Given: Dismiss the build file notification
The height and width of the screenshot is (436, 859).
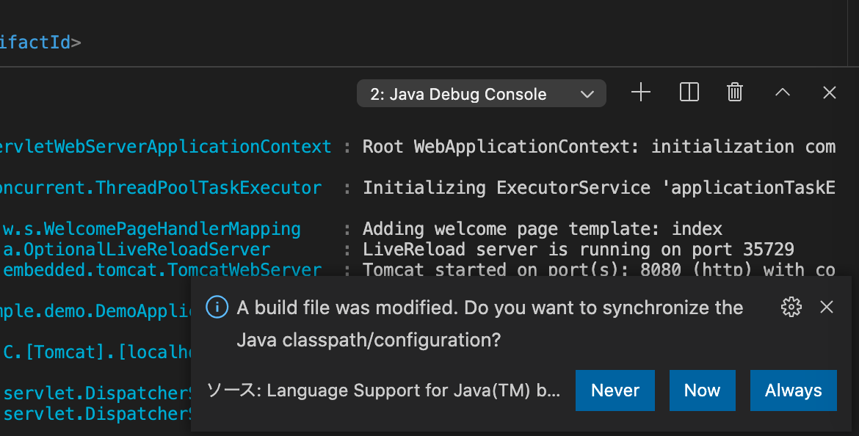Looking at the screenshot, I should (827, 307).
